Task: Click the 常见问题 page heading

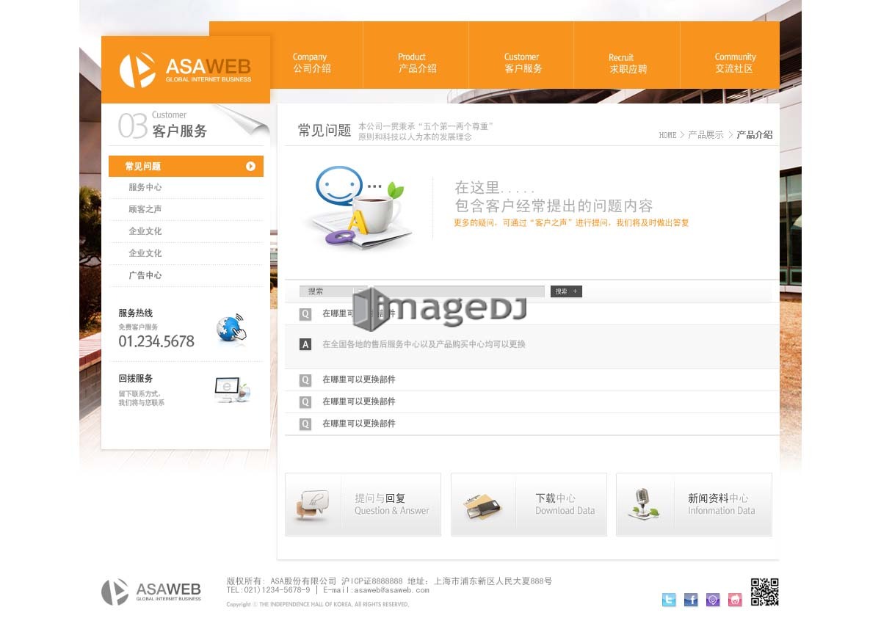Action: click(325, 131)
